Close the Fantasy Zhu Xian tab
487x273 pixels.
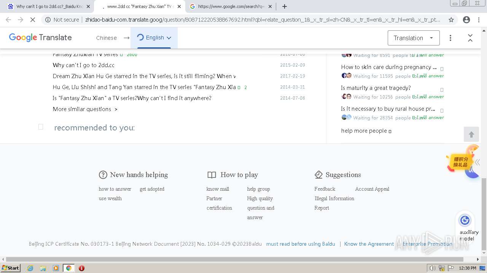179,6
